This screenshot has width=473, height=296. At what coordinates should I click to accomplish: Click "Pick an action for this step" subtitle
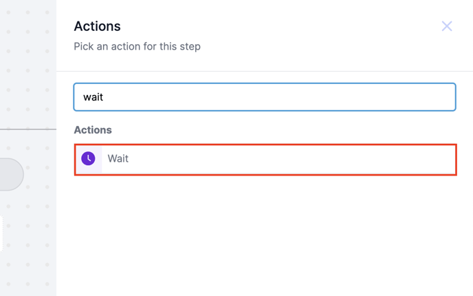click(x=137, y=47)
